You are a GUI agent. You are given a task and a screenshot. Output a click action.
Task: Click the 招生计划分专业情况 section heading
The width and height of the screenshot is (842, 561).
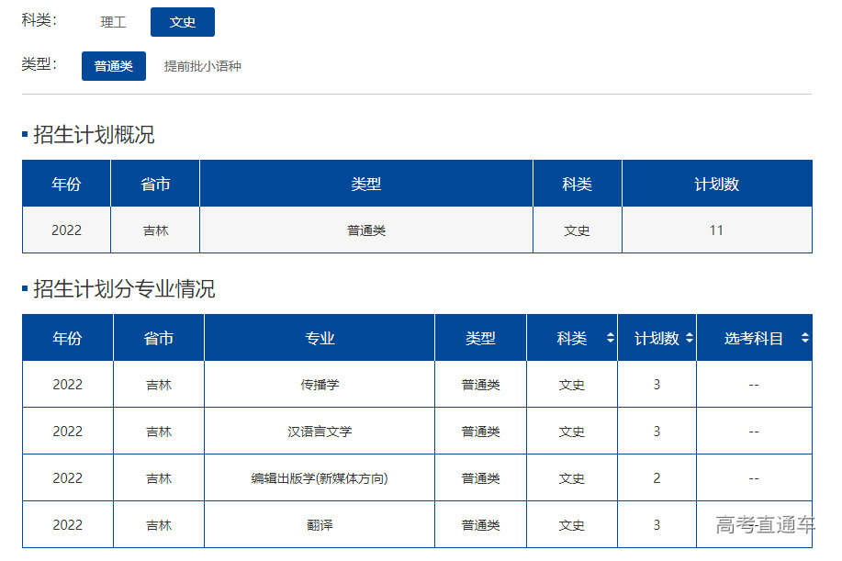tap(124, 289)
